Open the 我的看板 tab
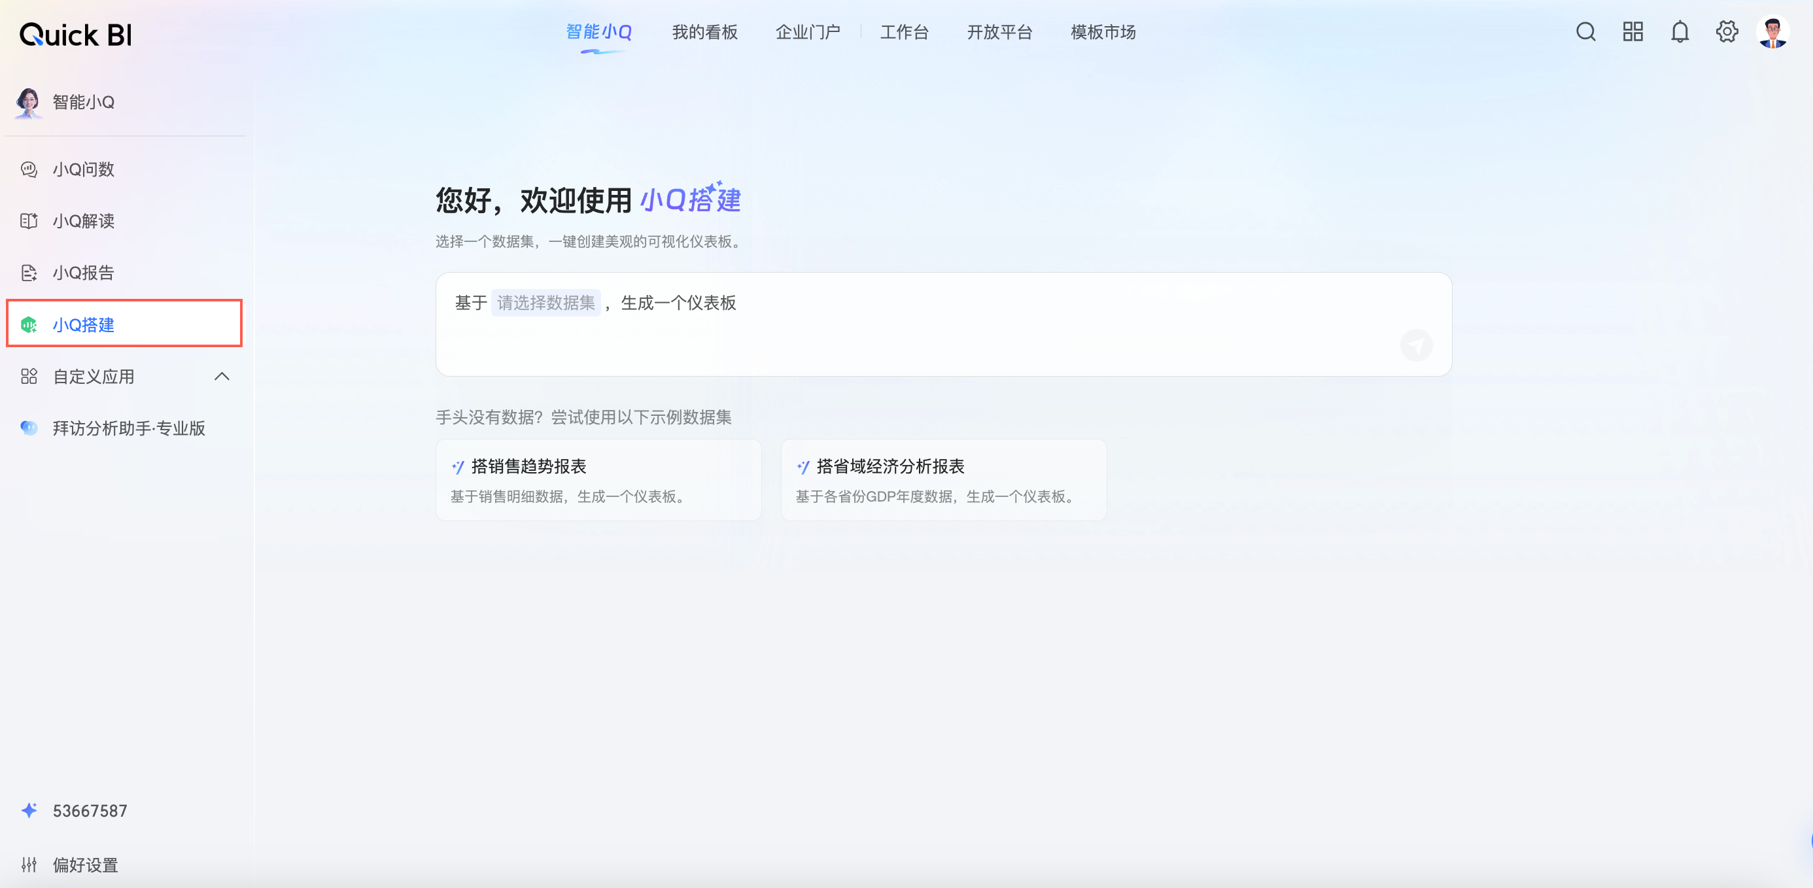The image size is (1813, 888). click(x=704, y=31)
